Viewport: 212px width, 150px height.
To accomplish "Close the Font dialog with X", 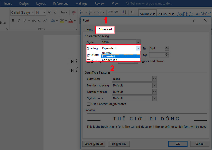I will coord(205,20).
